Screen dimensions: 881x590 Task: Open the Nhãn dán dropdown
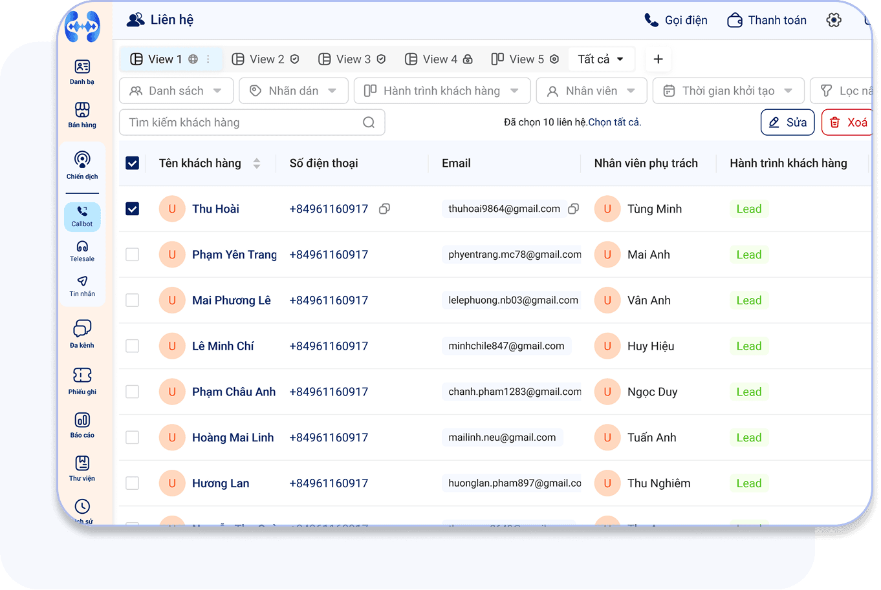click(293, 91)
